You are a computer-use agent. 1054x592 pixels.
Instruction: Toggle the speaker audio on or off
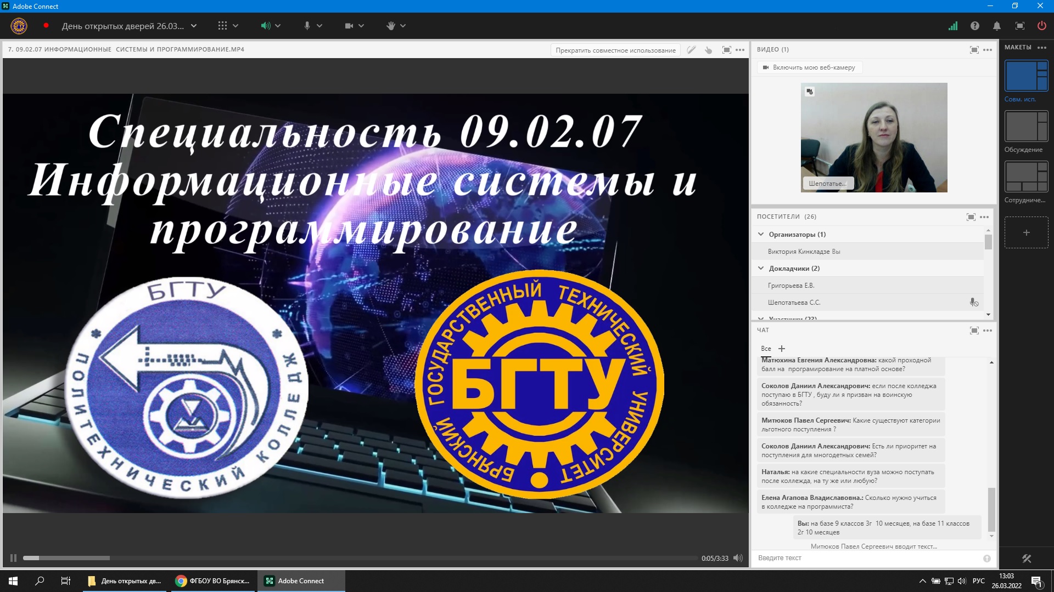coord(265,26)
